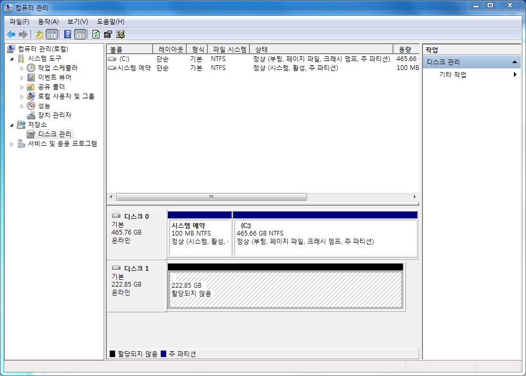Collapse the 저장소 tree node
Screen dimensions: 526x376
click(12, 125)
